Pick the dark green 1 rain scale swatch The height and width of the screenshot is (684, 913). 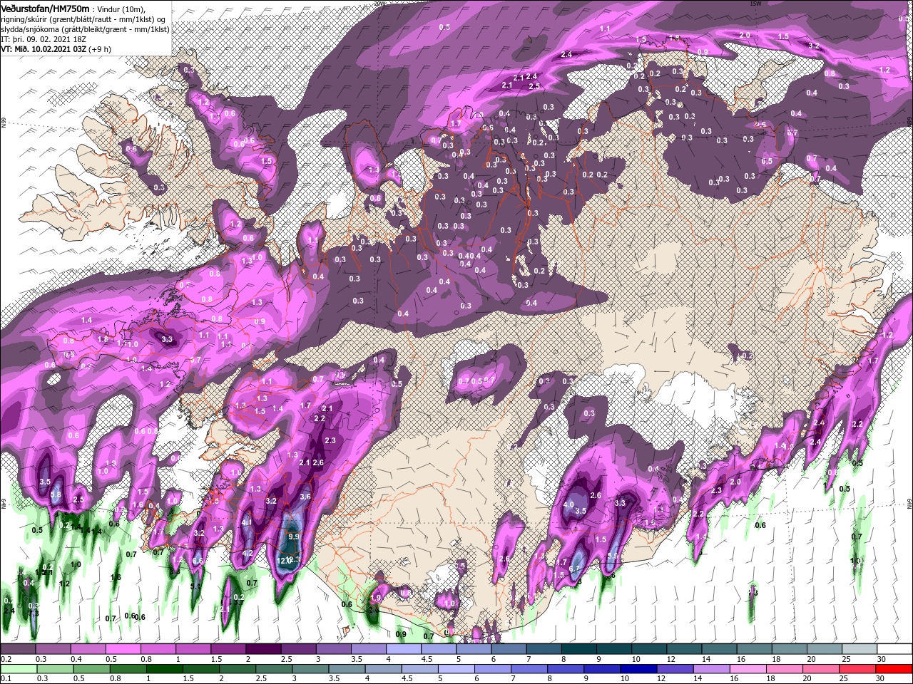point(164,668)
